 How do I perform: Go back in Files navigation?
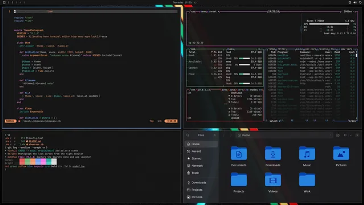click(x=224, y=135)
